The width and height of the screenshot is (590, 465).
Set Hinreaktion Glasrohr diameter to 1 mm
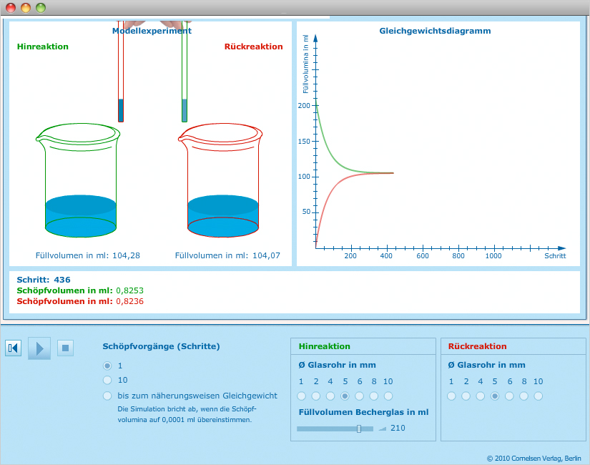(301, 396)
